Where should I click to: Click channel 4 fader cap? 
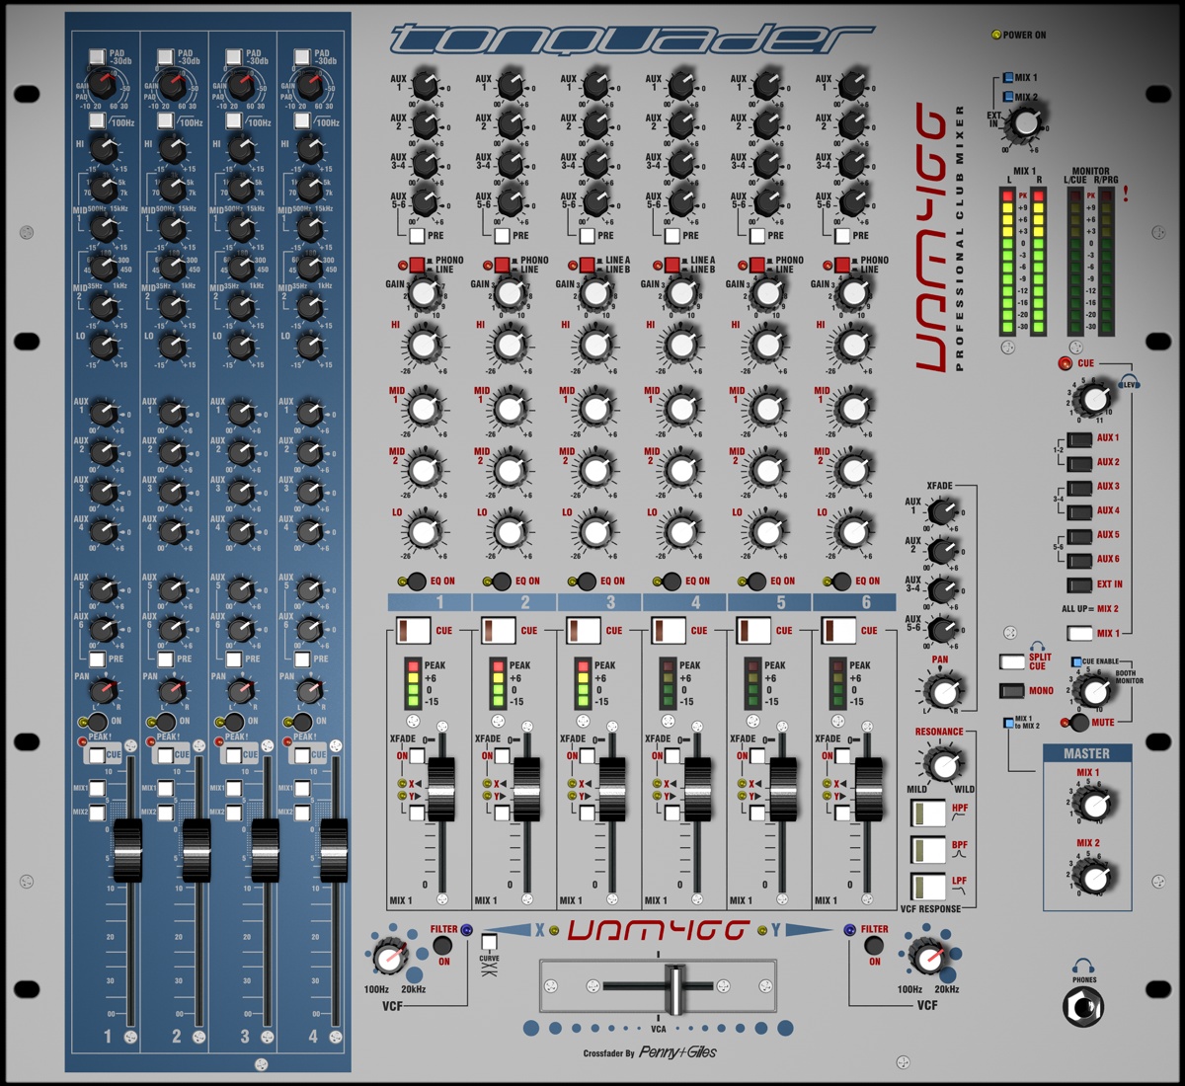(x=696, y=790)
